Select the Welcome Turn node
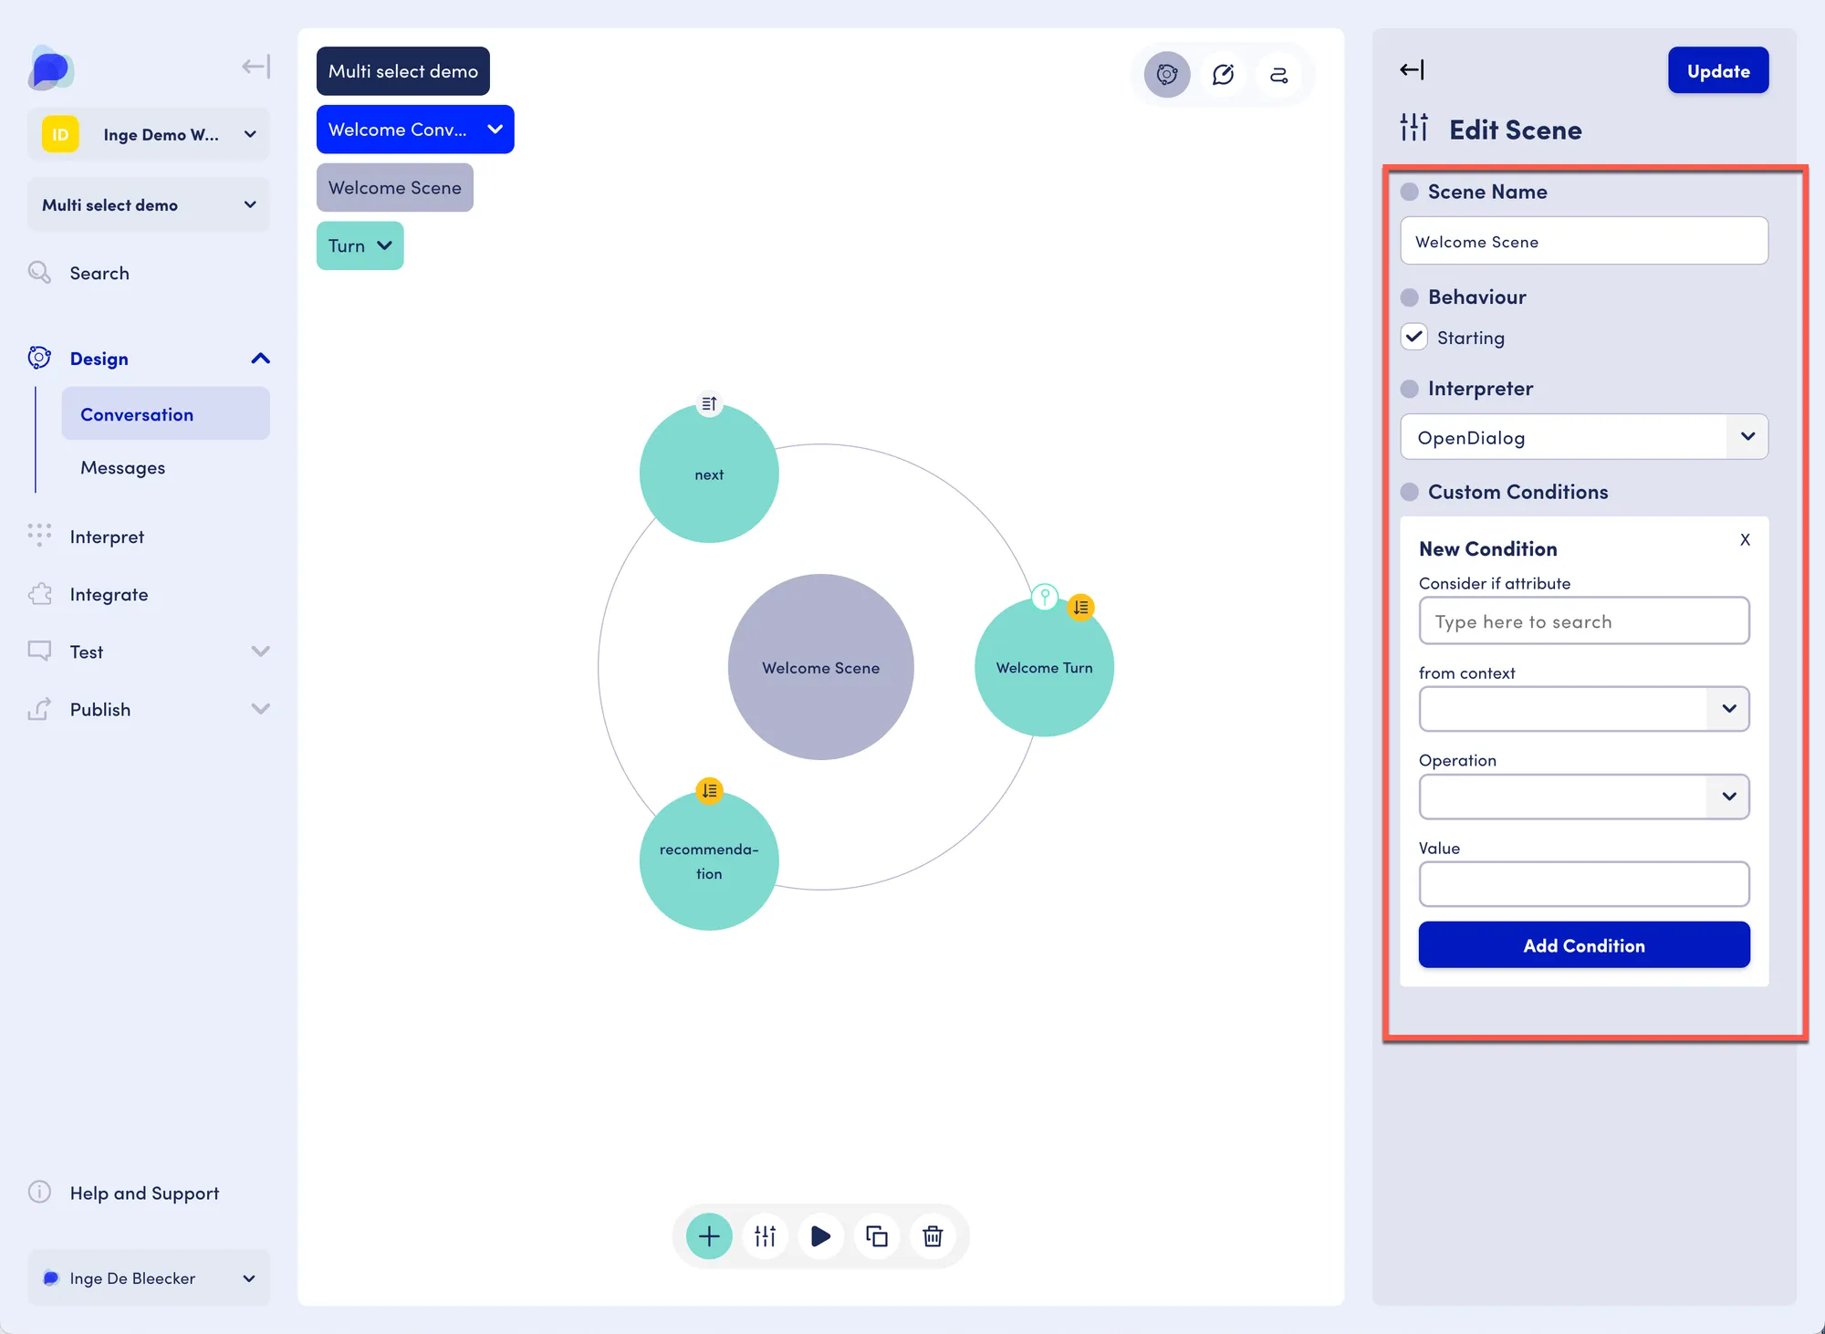This screenshot has width=1825, height=1334. pos(1044,667)
